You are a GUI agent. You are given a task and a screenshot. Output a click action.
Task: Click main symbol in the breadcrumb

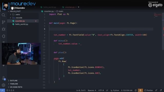click(61, 11)
